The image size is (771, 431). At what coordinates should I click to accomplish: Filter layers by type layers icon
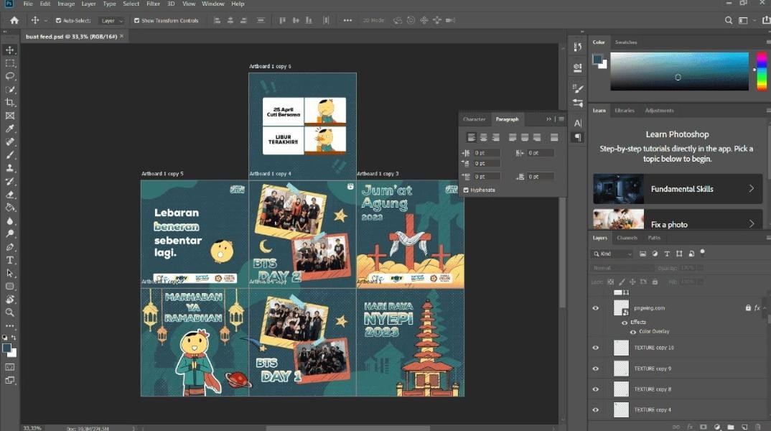667,254
